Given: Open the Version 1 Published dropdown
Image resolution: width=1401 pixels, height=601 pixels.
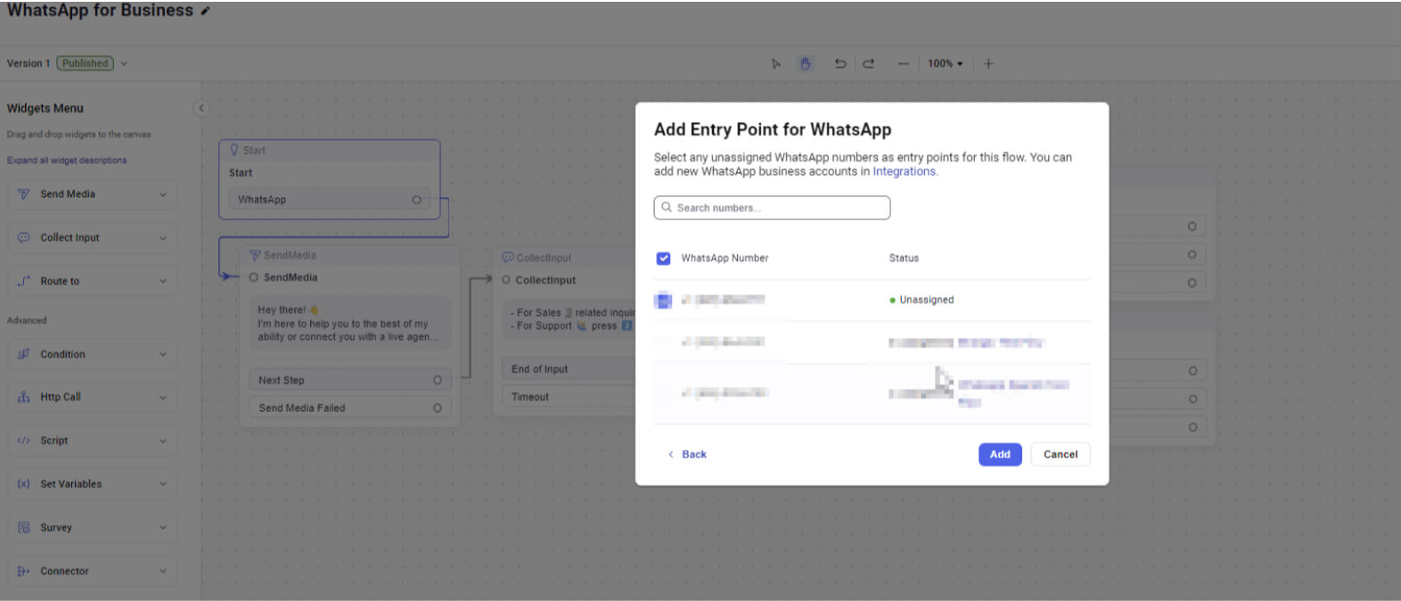Looking at the screenshot, I should pos(124,63).
